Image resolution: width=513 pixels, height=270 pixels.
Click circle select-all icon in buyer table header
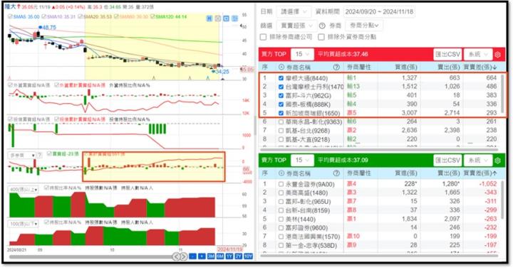(x=281, y=67)
